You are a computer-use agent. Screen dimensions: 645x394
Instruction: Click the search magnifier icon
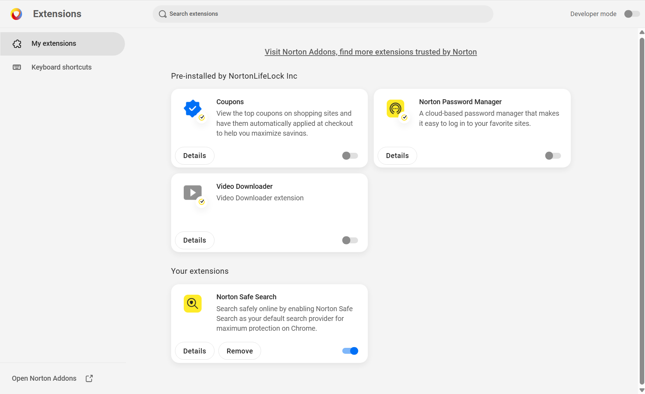pyautogui.click(x=162, y=14)
